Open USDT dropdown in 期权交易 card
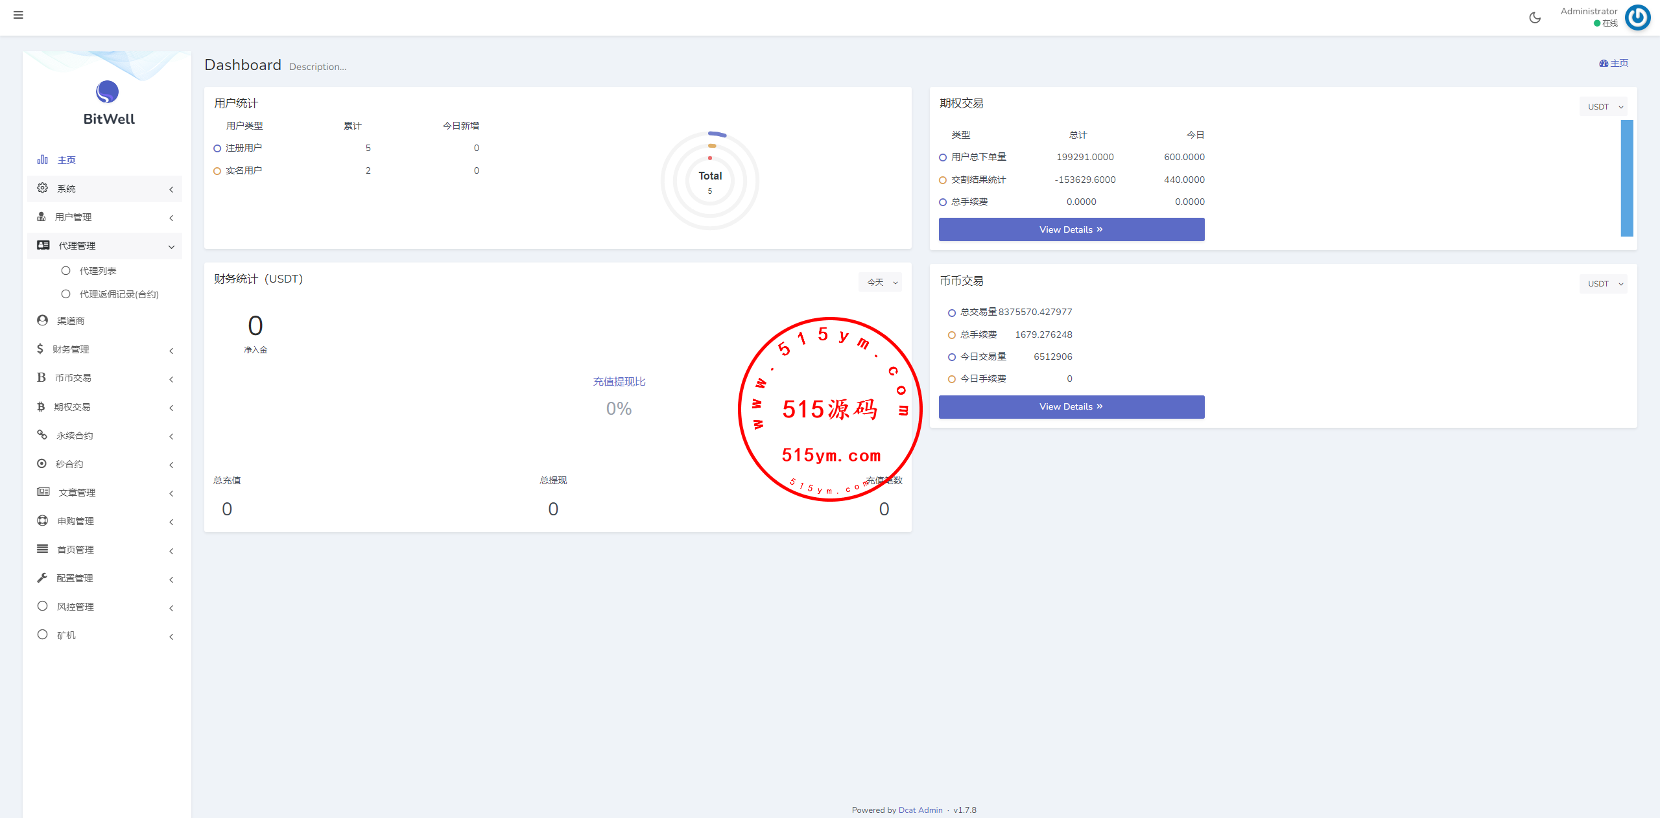 (1604, 107)
